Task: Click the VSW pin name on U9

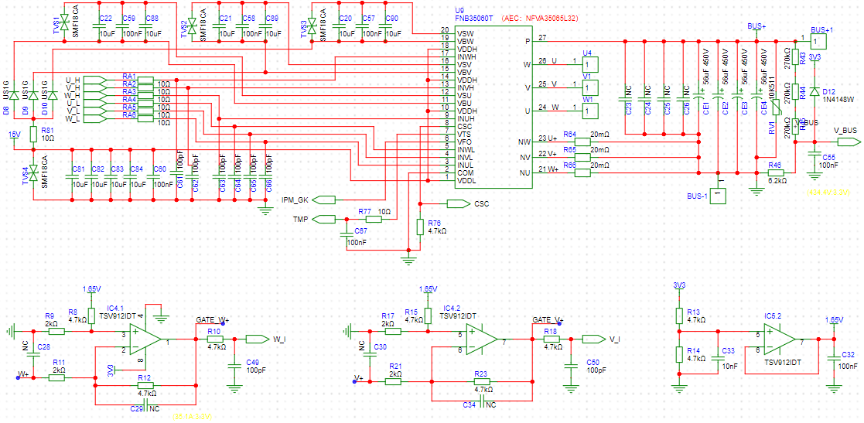Action: 465,33
